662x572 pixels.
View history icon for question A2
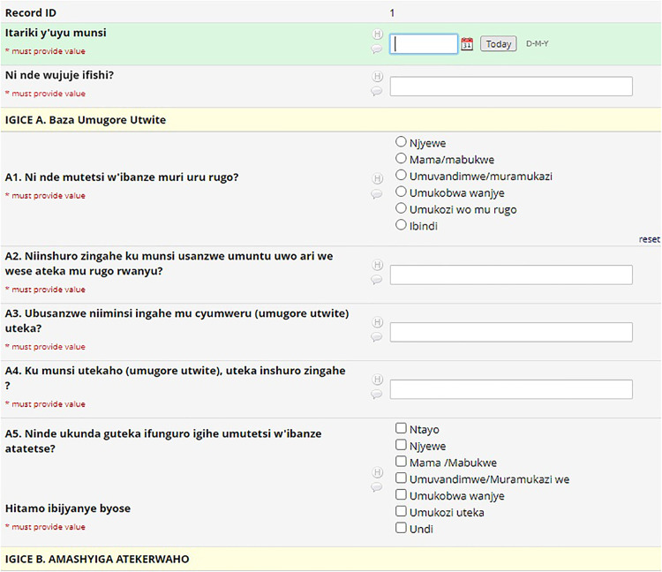pyautogui.click(x=378, y=265)
